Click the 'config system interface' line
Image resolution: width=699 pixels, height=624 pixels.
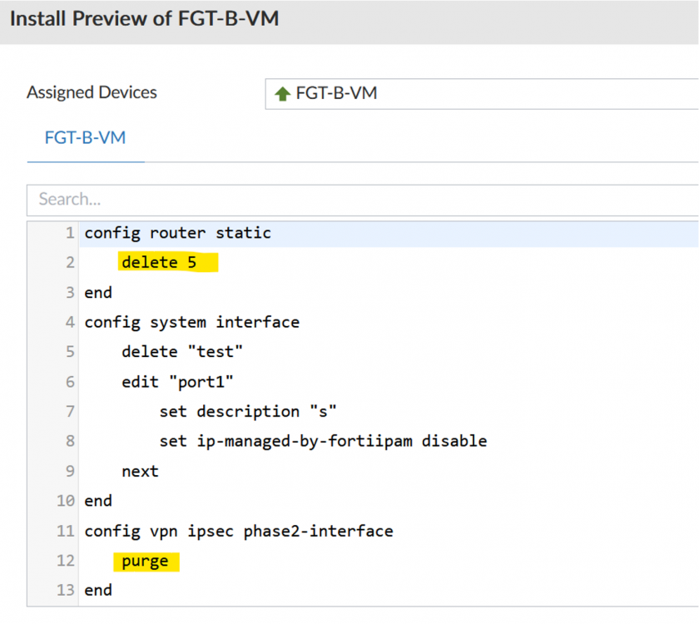pyautogui.click(x=191, y=321)
